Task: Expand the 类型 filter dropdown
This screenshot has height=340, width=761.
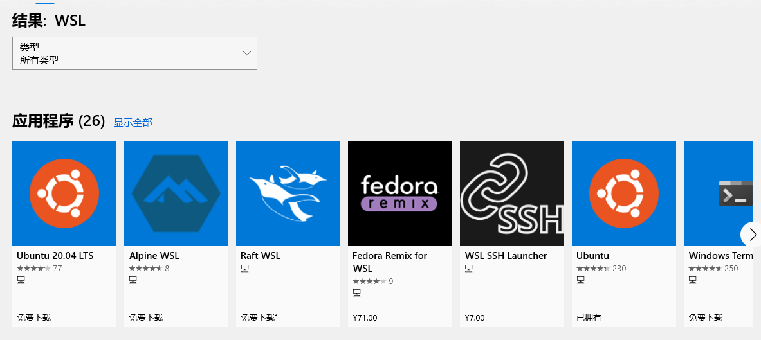Action: [134, 53]
